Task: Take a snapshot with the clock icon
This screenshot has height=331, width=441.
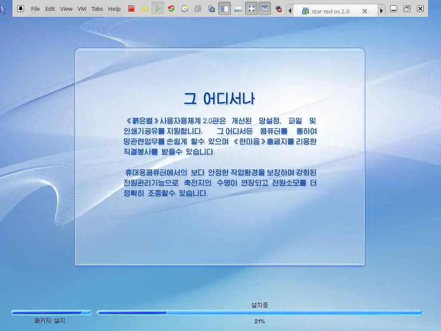Action: coord(185,9)
